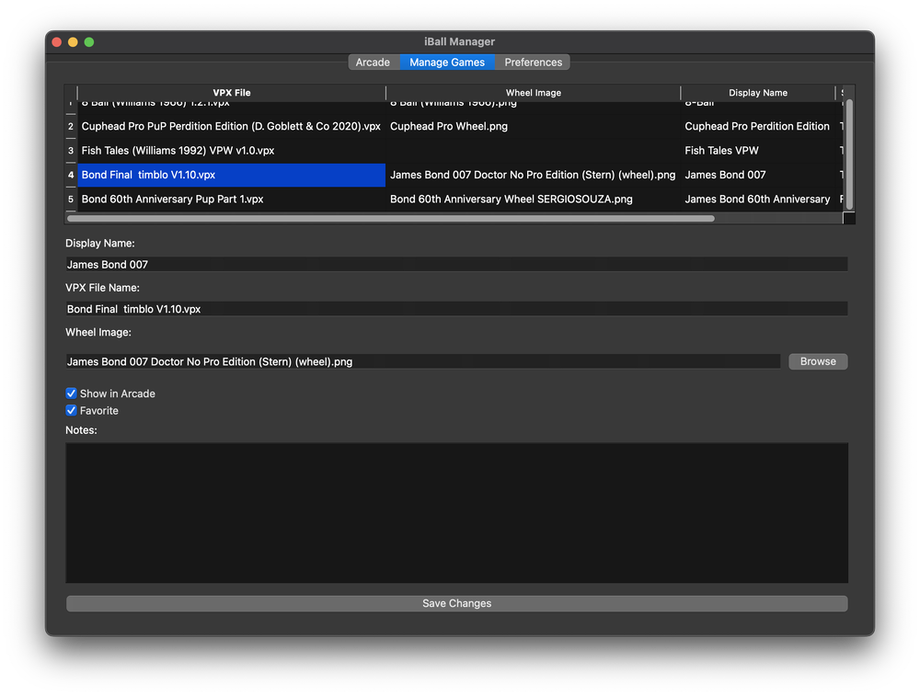The height and width of the screenshot is (696, 920).
Task: Click the Browse button for Wheel Image
Action: pos(817,360)
